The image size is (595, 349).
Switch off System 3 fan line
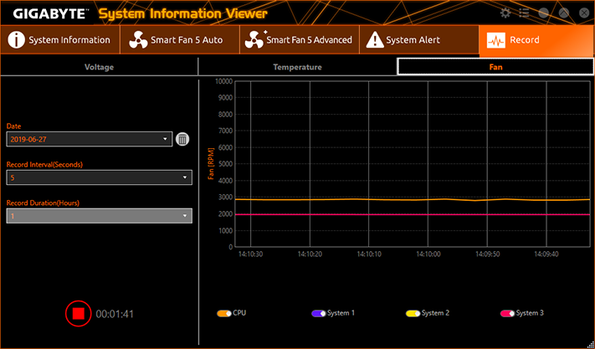coord(507,313)
